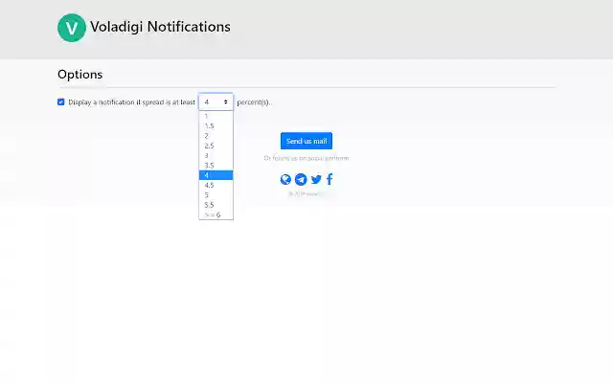This screenshot has width=613, height=383.
Task: Open the Facebook f icon
Action: click(x=329, y=179)
